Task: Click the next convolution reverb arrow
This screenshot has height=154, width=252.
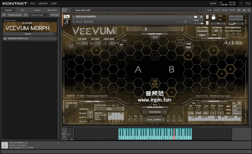Action: pyautogui.click(x=157, y=123)
